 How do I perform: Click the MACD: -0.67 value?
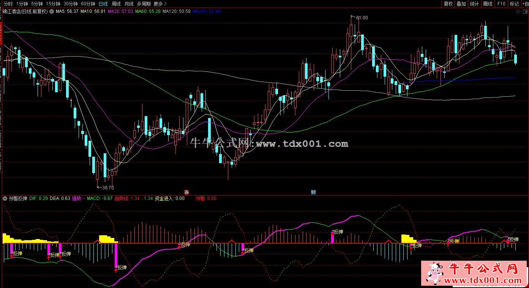point(99,198)
